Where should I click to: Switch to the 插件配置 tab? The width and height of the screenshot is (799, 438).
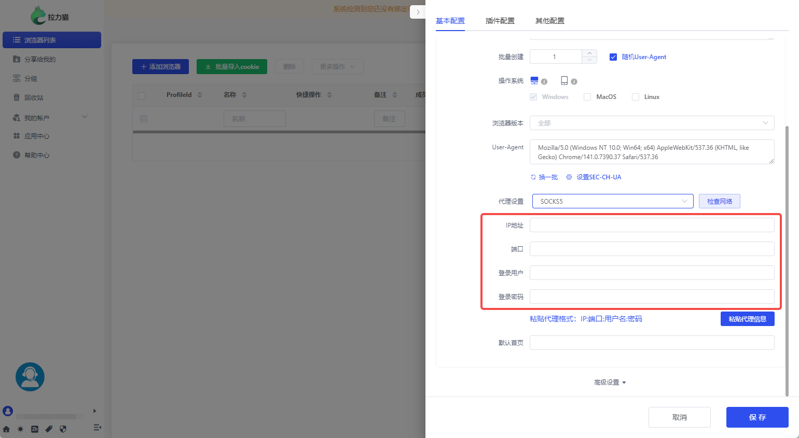tap(500, 21)
